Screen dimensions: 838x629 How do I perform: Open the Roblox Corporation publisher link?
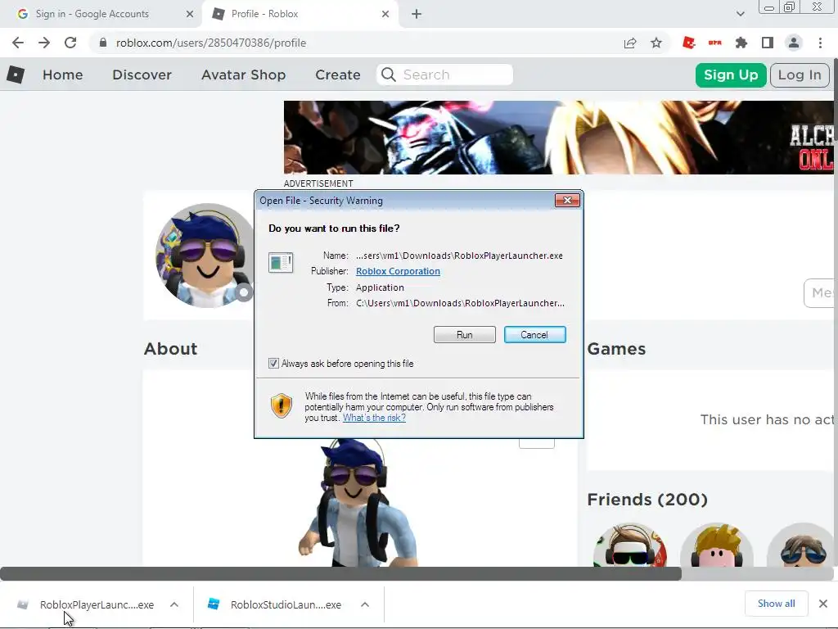tap(399, 271)
